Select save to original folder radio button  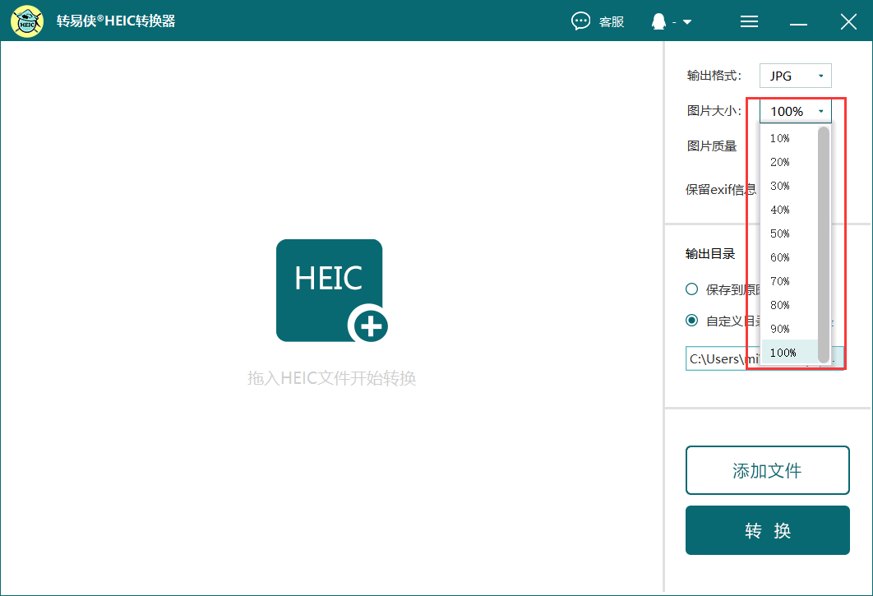pyautogui.click(x=691, y=289)
